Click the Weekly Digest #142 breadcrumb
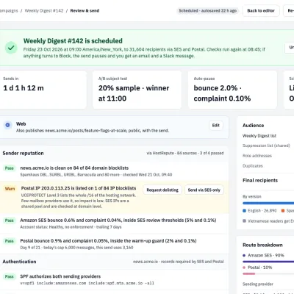This screenshot has height=294, width=294. 44,11
